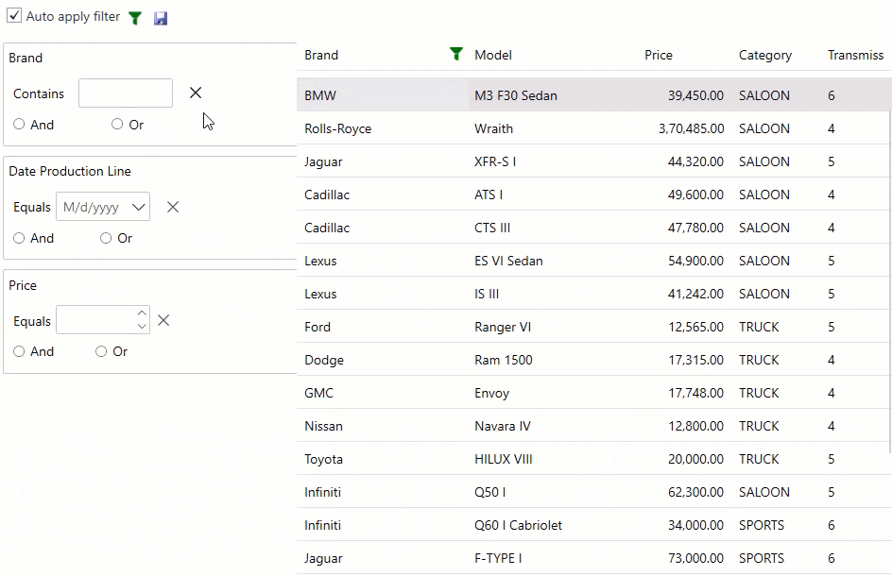Open the date picker dropdown arrow
This screenshot has width=892, height=576.
pos(139,207)
